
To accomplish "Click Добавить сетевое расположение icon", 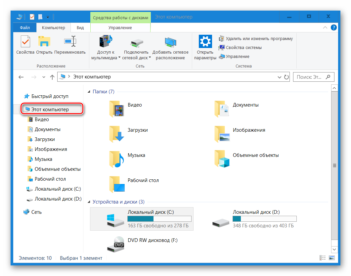I will click(x=170, y=43).
